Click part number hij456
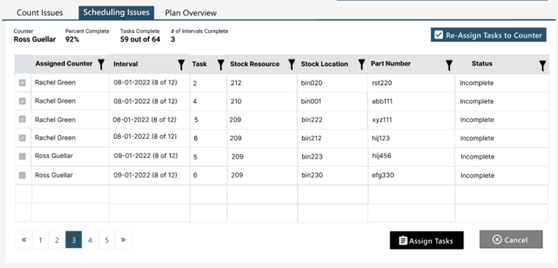Viewport: 558px width, 268px height. coord(382,156)
